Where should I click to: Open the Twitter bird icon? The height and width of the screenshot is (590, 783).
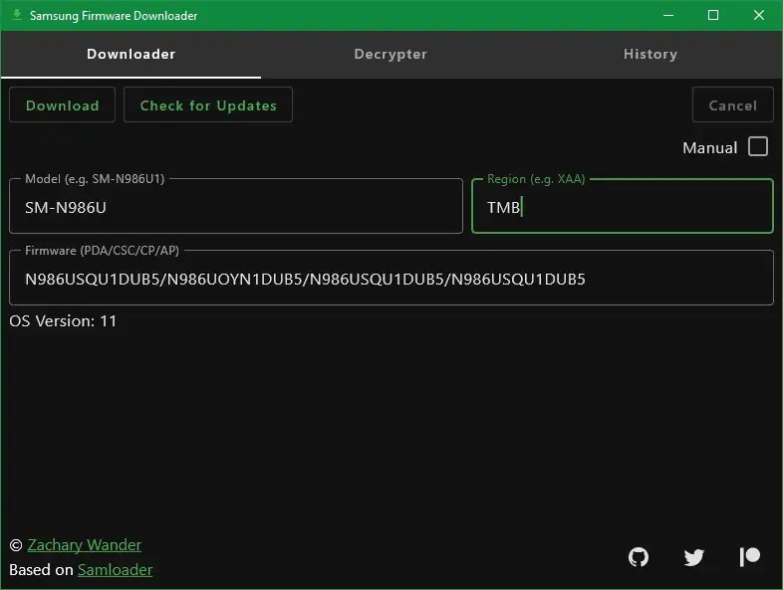click(694, 557)
